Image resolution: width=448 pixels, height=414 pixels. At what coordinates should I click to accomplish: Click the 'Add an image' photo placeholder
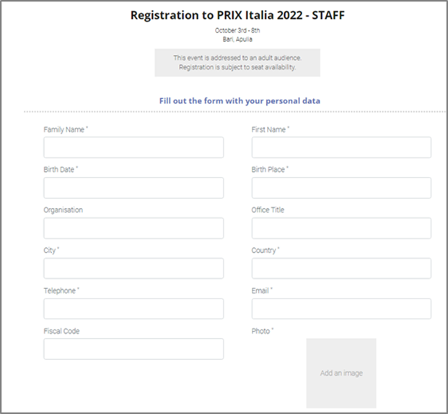tap(341, 373)
